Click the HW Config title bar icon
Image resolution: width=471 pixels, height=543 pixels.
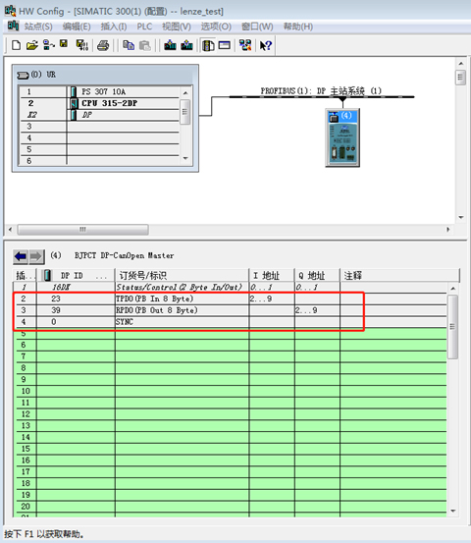tap(10, 11)
